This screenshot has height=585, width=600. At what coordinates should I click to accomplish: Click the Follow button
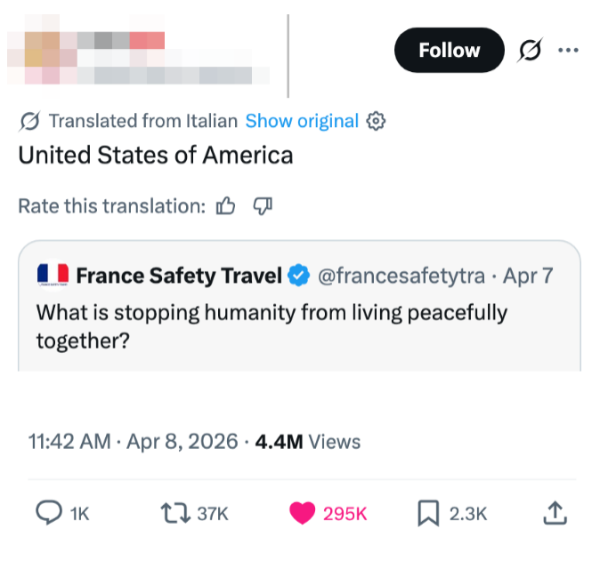[449, 51]
